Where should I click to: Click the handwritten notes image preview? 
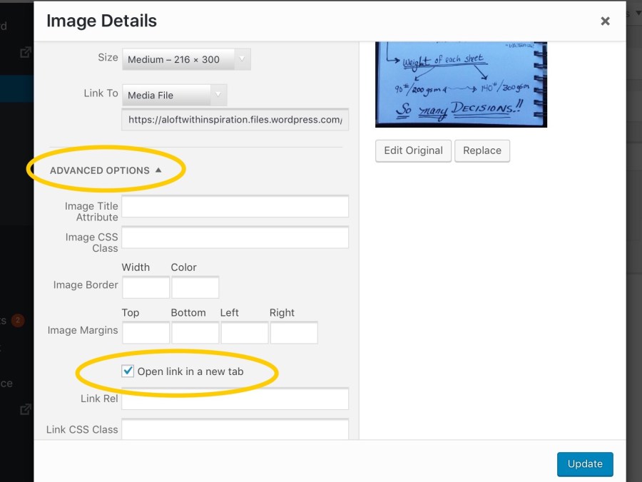coord(461,84)
